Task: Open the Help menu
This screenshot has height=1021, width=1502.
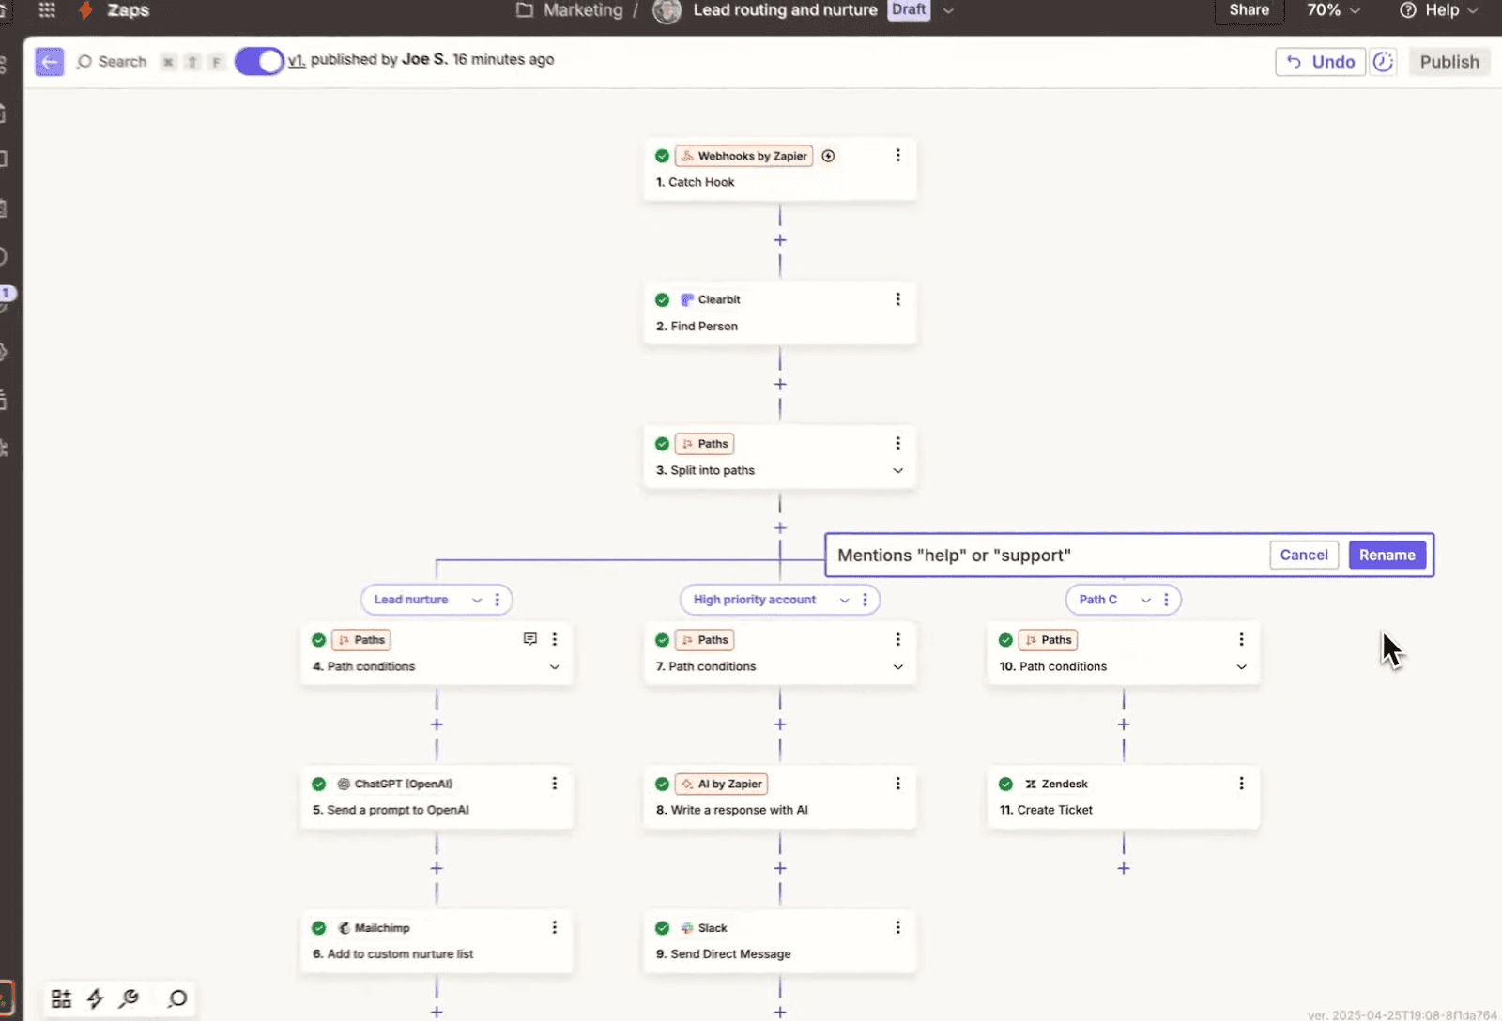Action: [x=1438, y=10]
